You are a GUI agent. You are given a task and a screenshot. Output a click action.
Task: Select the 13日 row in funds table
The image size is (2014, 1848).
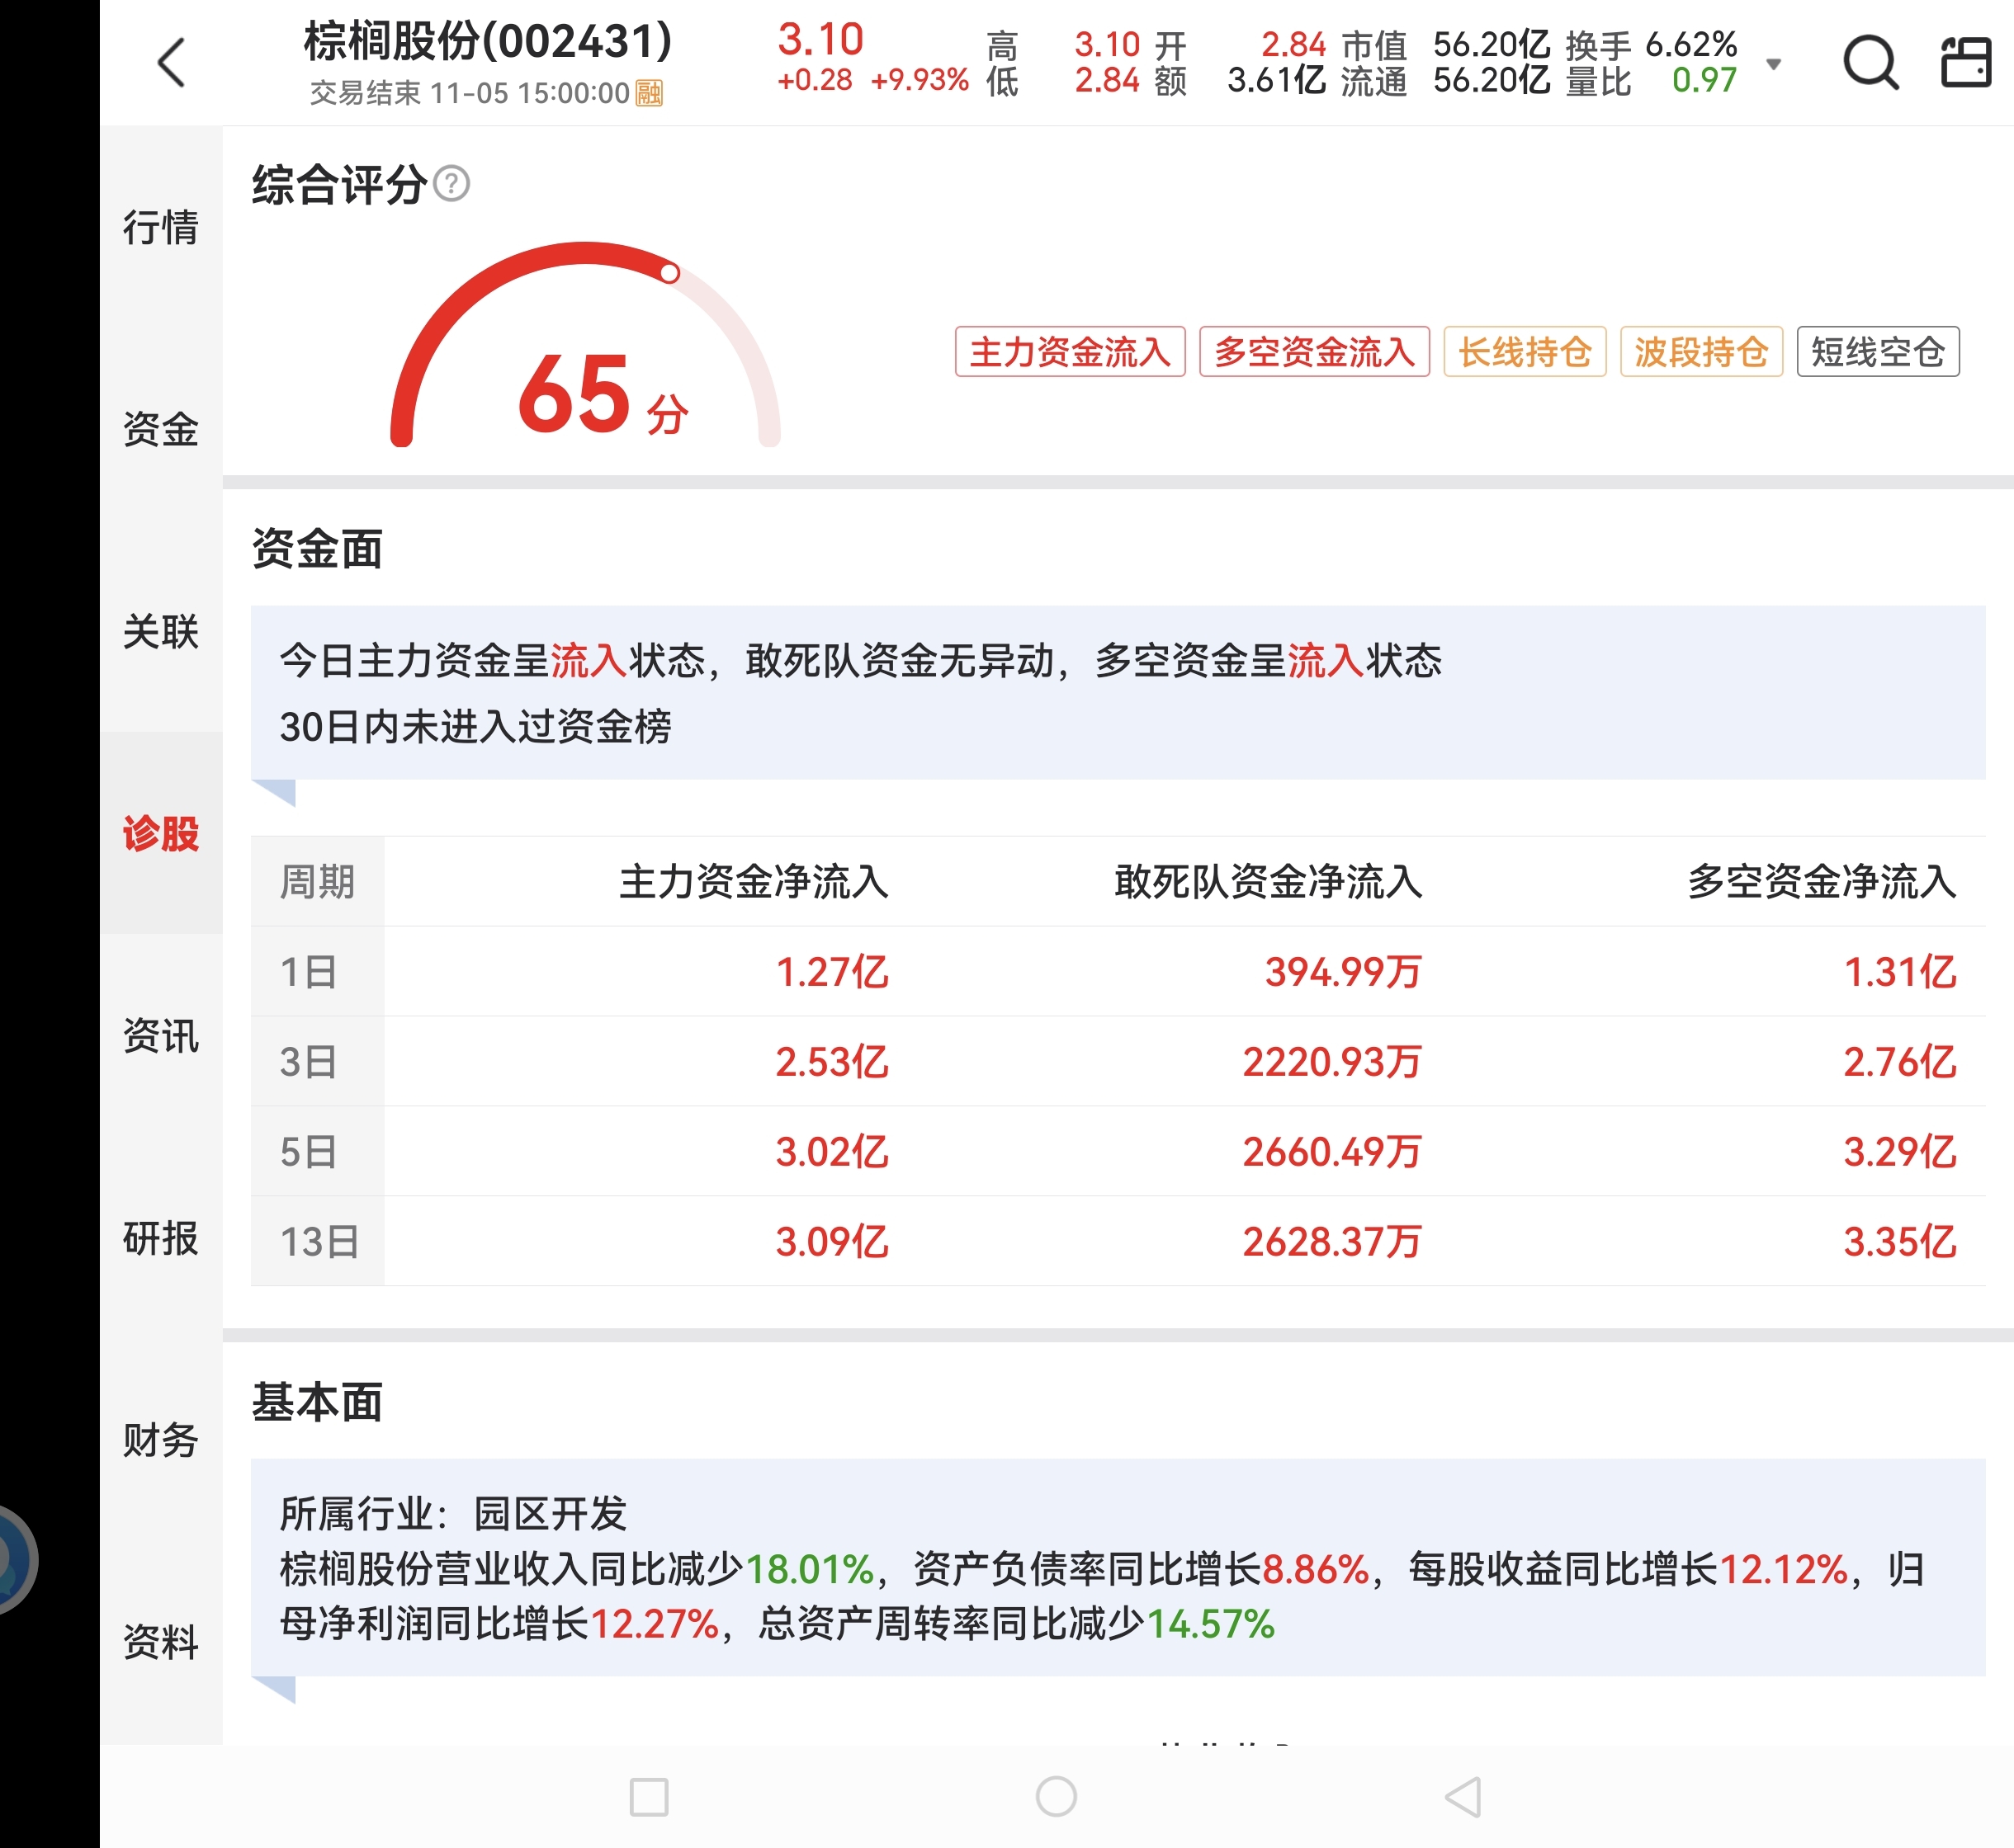click(x=318, y=1242)
